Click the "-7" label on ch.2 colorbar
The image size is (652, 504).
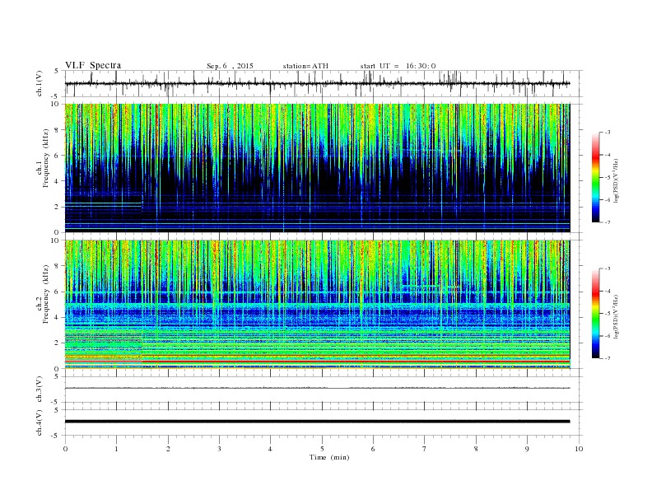[x=608, y=358]
